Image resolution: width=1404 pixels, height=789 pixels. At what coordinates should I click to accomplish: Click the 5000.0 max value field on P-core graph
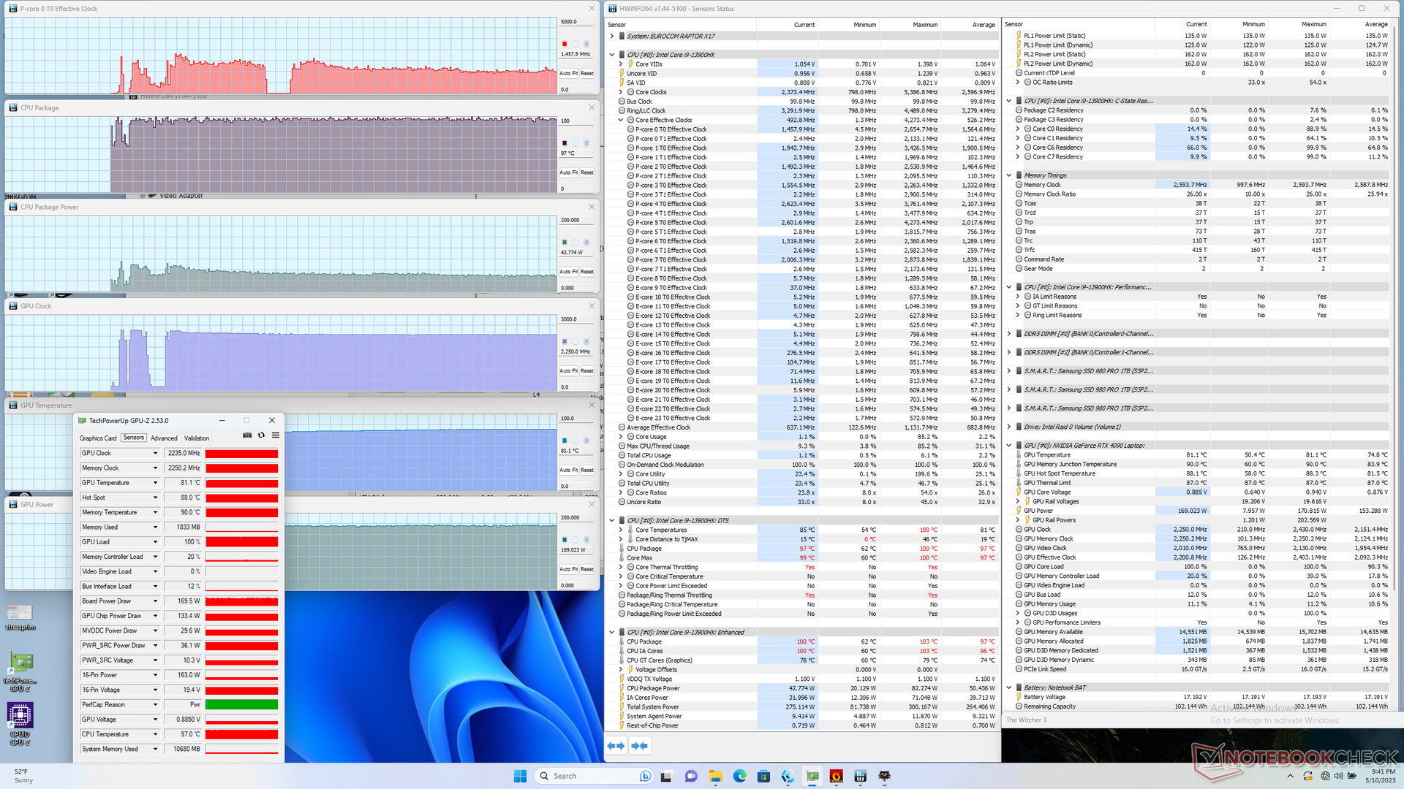click(578, 22)
